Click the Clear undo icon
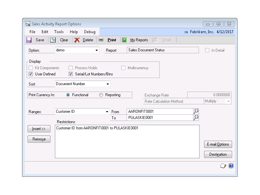Screen dimensions: 260x195 [x=53, y=40]
